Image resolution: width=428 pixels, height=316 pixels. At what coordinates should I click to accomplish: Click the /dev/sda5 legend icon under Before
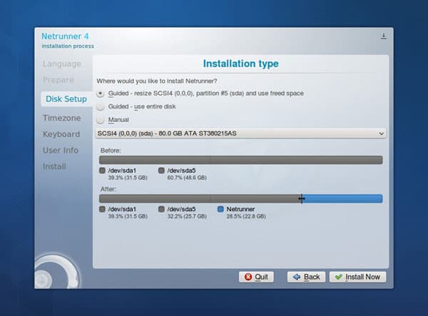click(162, 170)
